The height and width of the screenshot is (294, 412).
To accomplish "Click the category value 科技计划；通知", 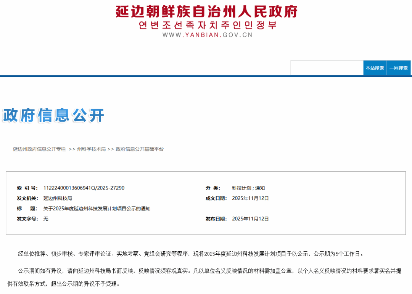I will click(248, 188).
